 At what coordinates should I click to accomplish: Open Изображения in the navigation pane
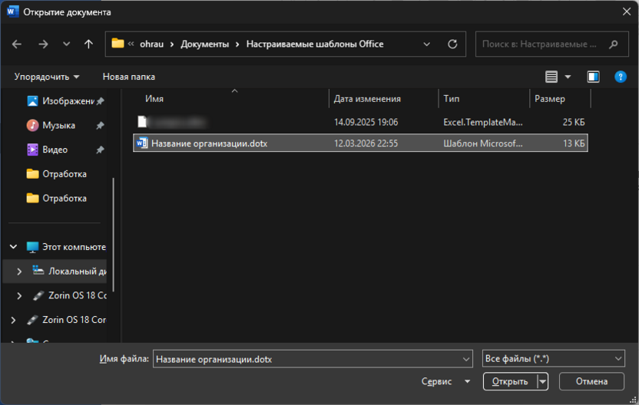pos(68,101)
